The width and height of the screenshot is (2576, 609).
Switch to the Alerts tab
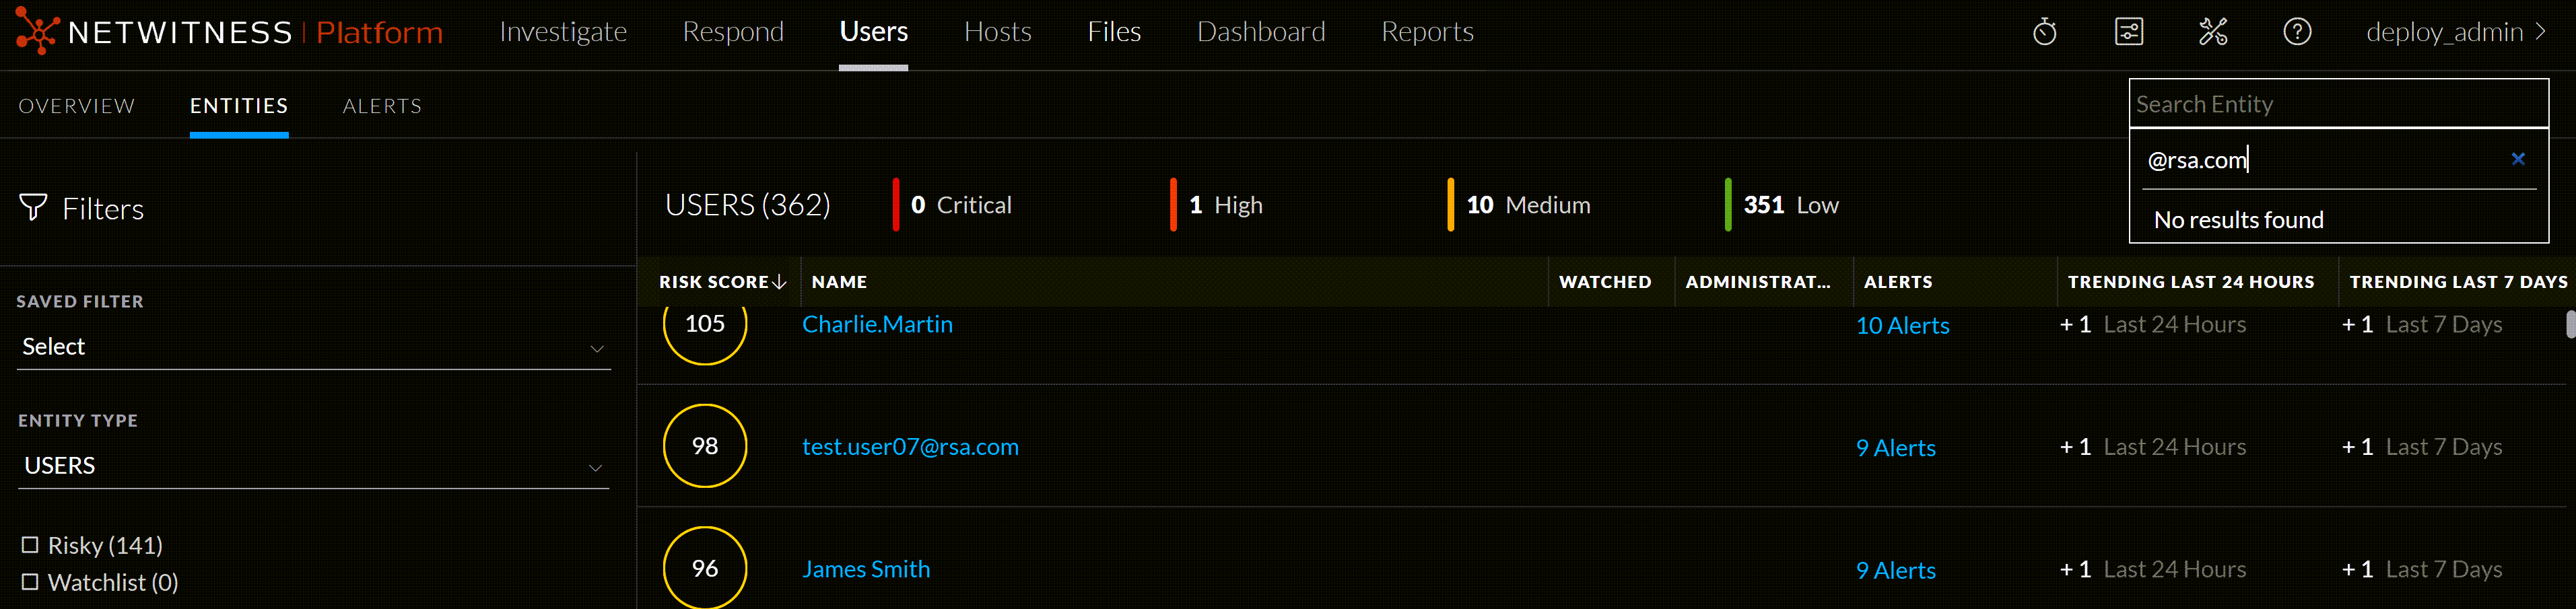tap(382, 106)
